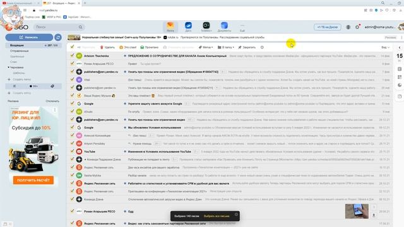Screen dimensions: 404x227
Task: Open the calendar widget showing 15
Action: pos(400,57)
